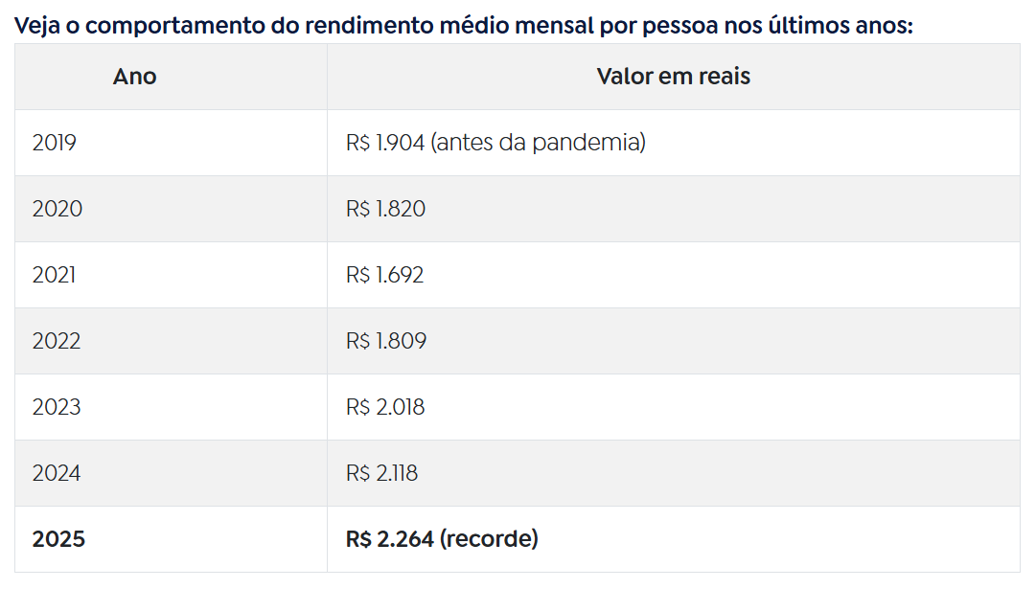Click 'antes da pandemia' note text
Viewport: 1036px width, 589px height.
(538, 143)
